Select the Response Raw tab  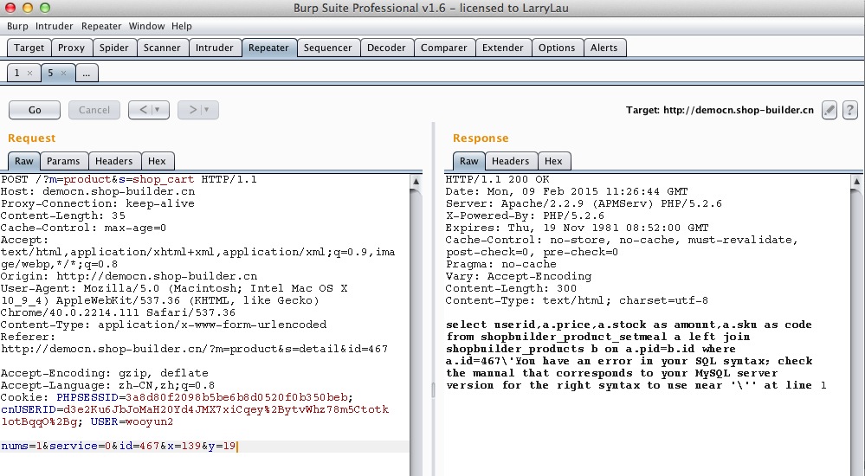click(469, 161)
